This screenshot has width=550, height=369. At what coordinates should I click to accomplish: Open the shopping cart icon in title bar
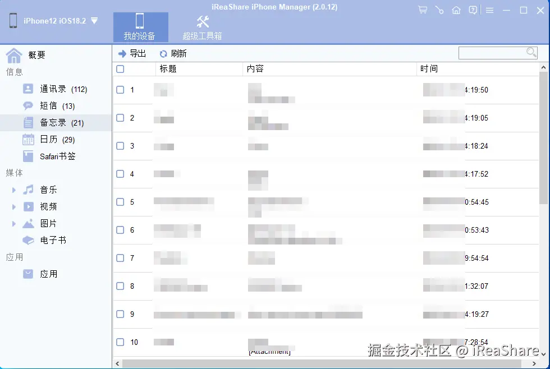[x=423, y=10]
